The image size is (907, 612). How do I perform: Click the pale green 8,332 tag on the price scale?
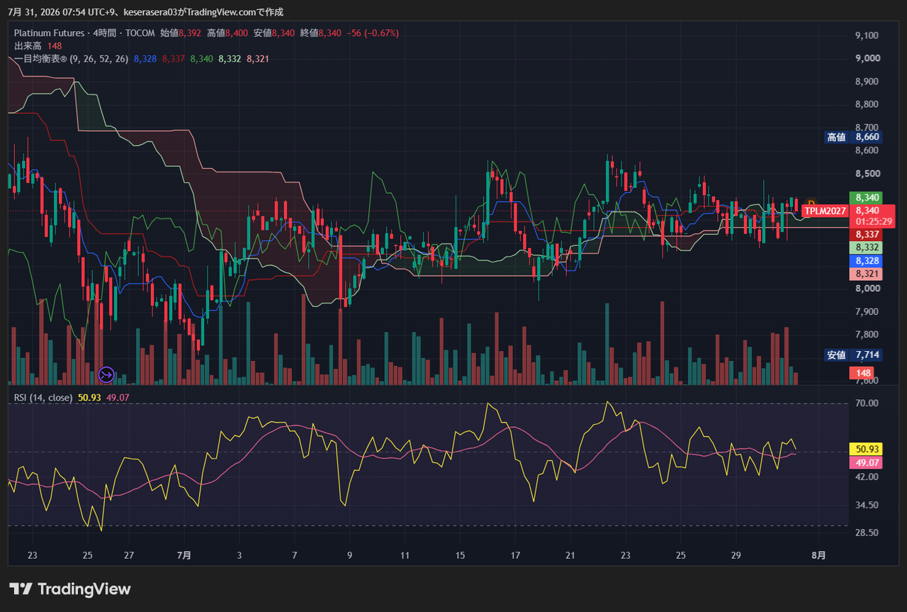coord(867,247)
